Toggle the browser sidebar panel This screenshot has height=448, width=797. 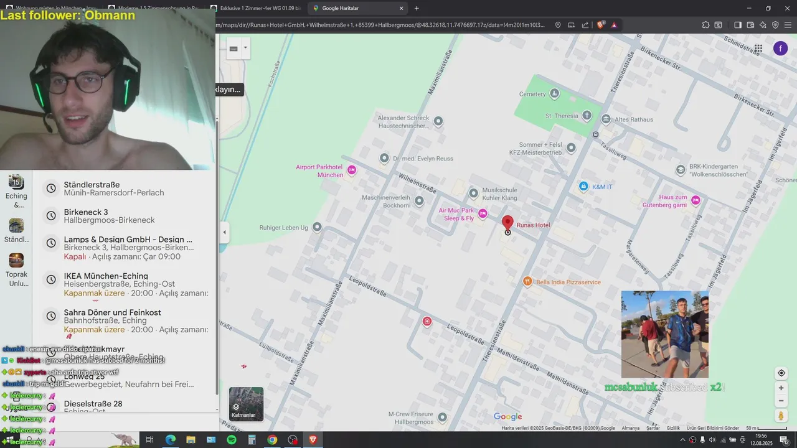(738, 25)
